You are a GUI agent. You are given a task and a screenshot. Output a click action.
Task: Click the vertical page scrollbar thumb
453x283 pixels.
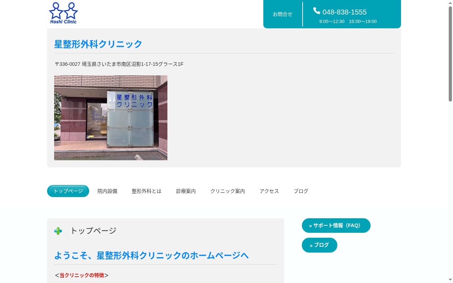450,54
